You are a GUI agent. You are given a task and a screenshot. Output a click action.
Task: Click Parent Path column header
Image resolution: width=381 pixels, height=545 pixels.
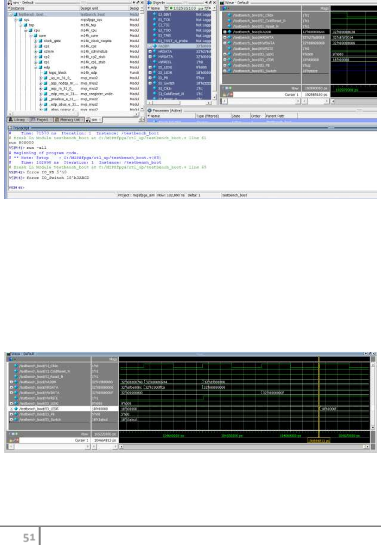click(281, 116)
